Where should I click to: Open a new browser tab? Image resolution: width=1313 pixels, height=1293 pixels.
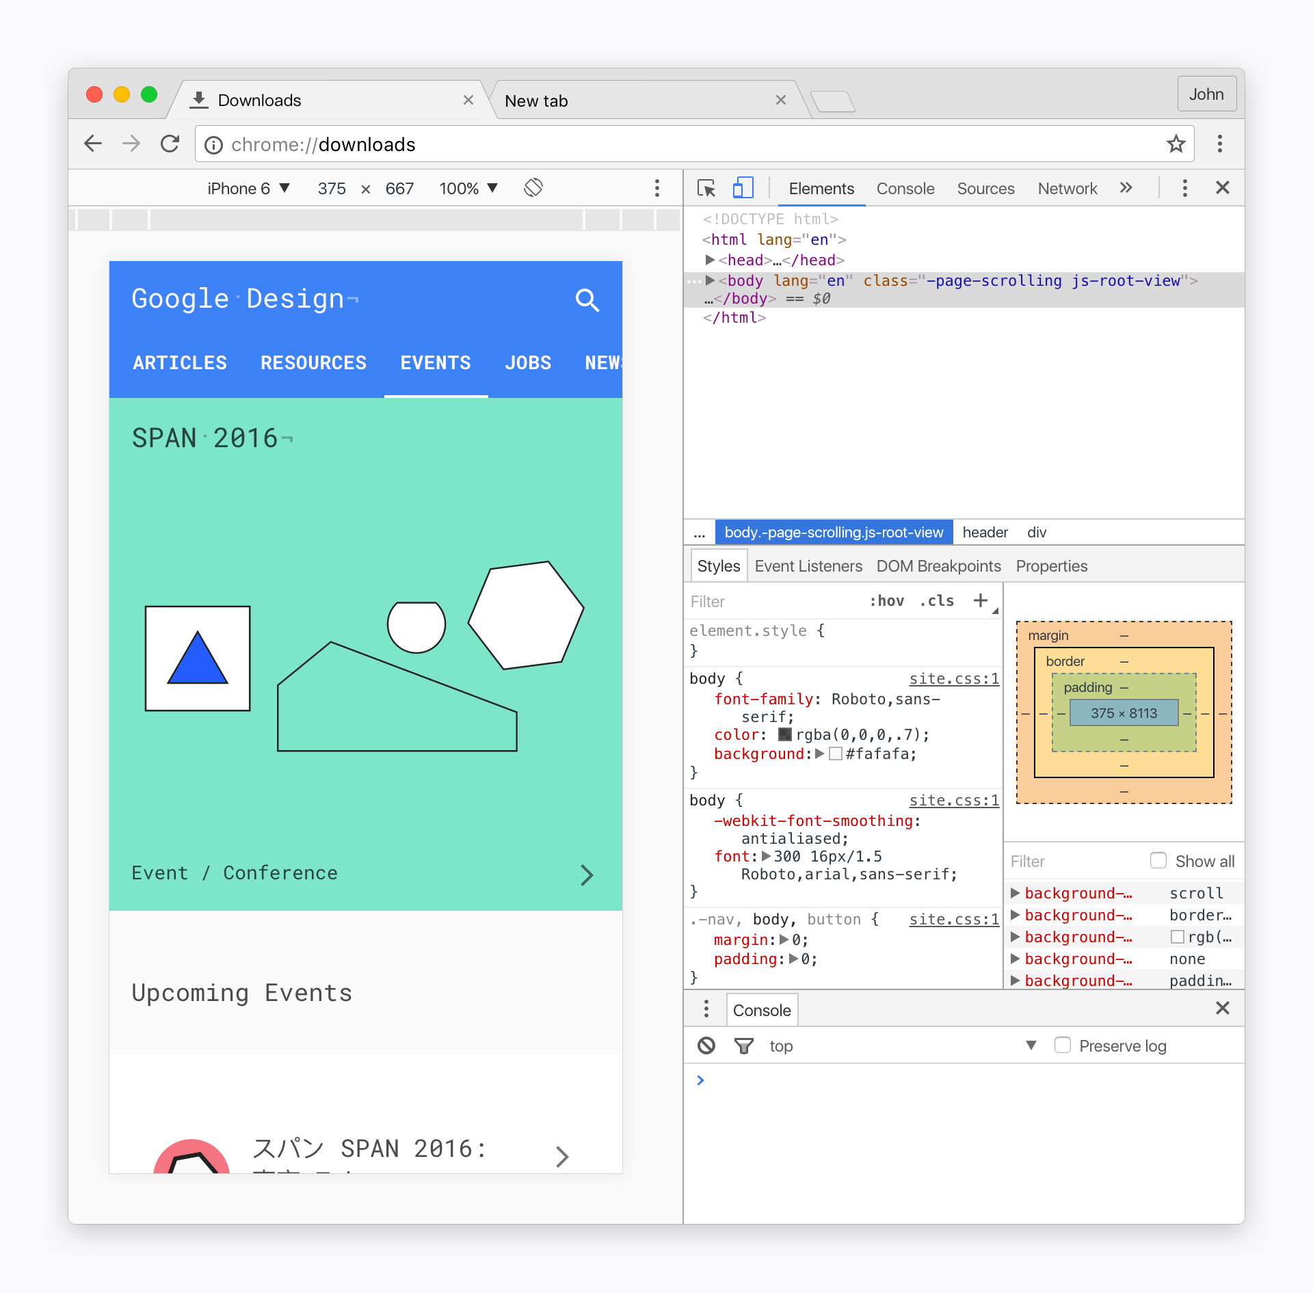pyautogui.click(x=833, y=102)
